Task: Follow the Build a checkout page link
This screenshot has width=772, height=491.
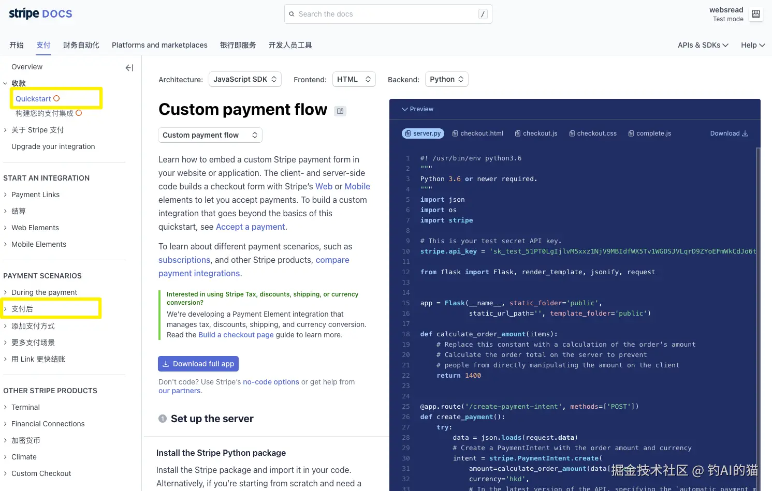Action: (x=236, y=335)
